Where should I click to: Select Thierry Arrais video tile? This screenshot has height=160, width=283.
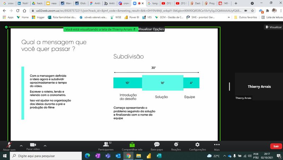click(259, 87)
